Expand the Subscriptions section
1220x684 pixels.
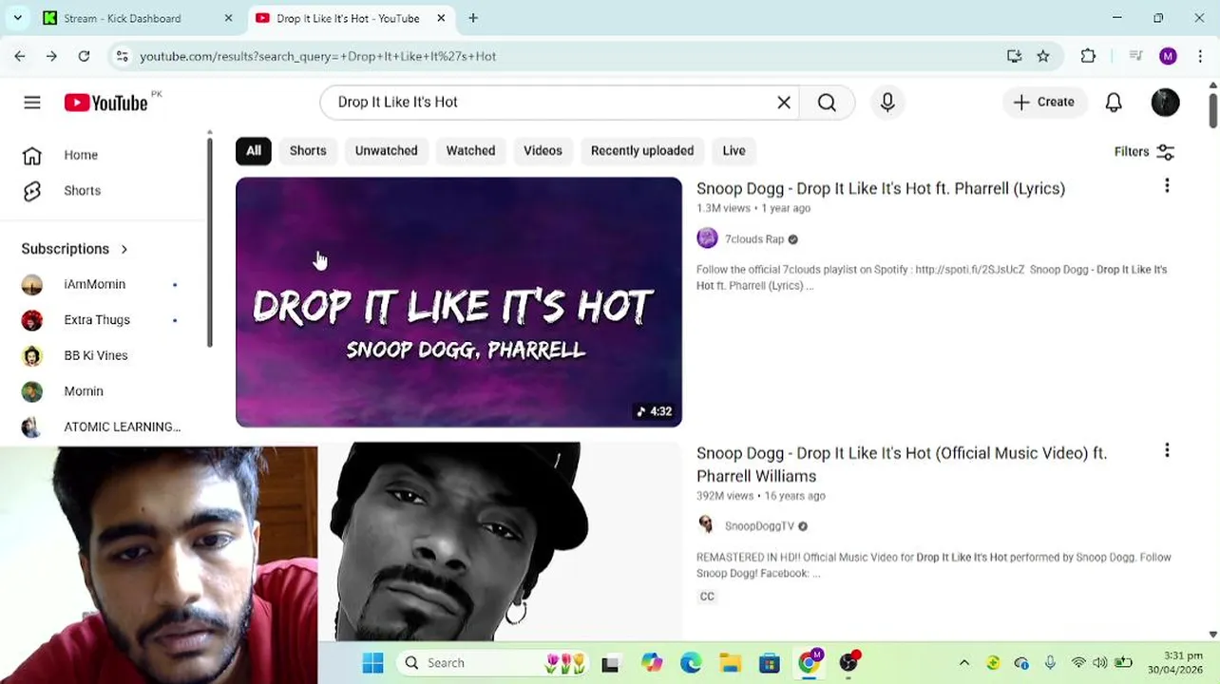pos(75,249)
